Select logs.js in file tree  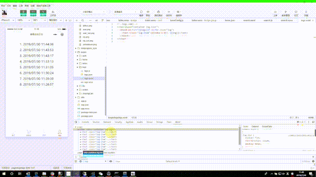click(x=87, y=71)
